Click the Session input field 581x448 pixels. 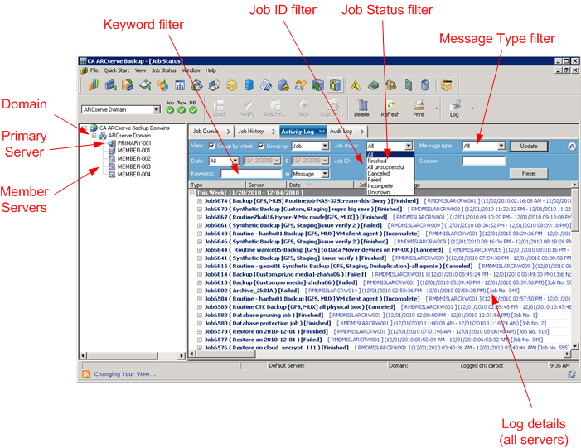(x=483, y=161)
